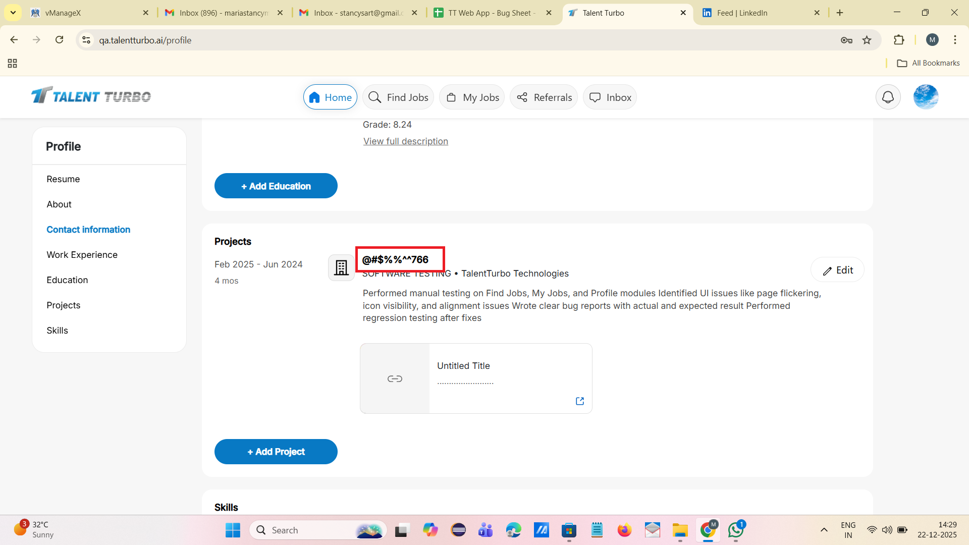Bookmark page with the star icon
Viewport: 969px width, 545px height.
(867, 40)
